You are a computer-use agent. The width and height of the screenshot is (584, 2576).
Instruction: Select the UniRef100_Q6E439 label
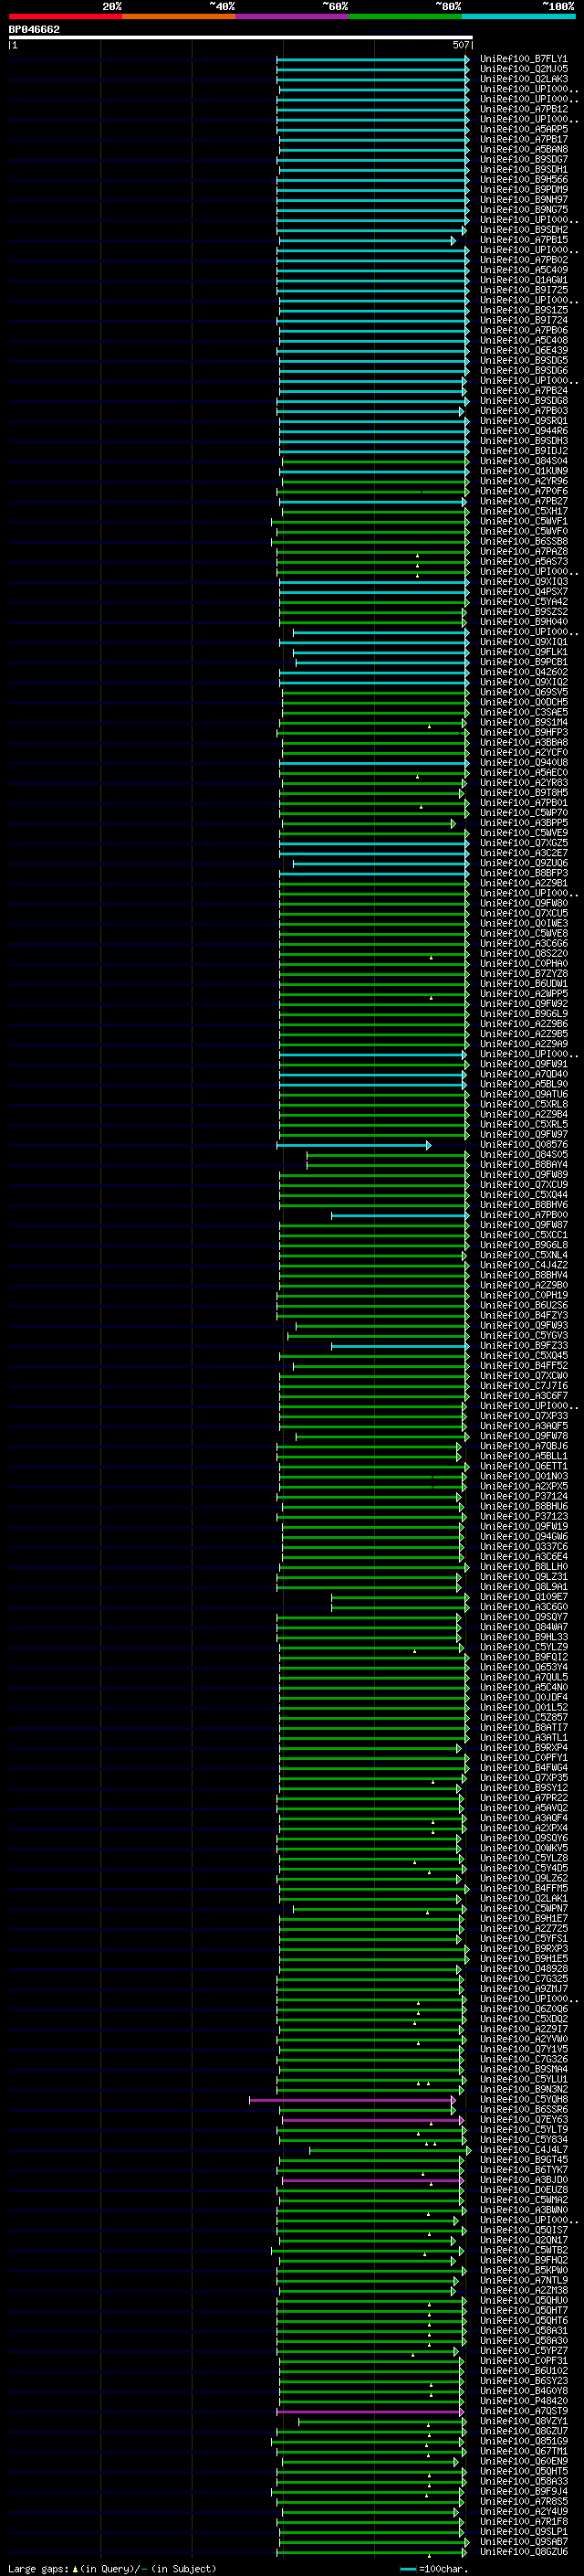(523, 350)
